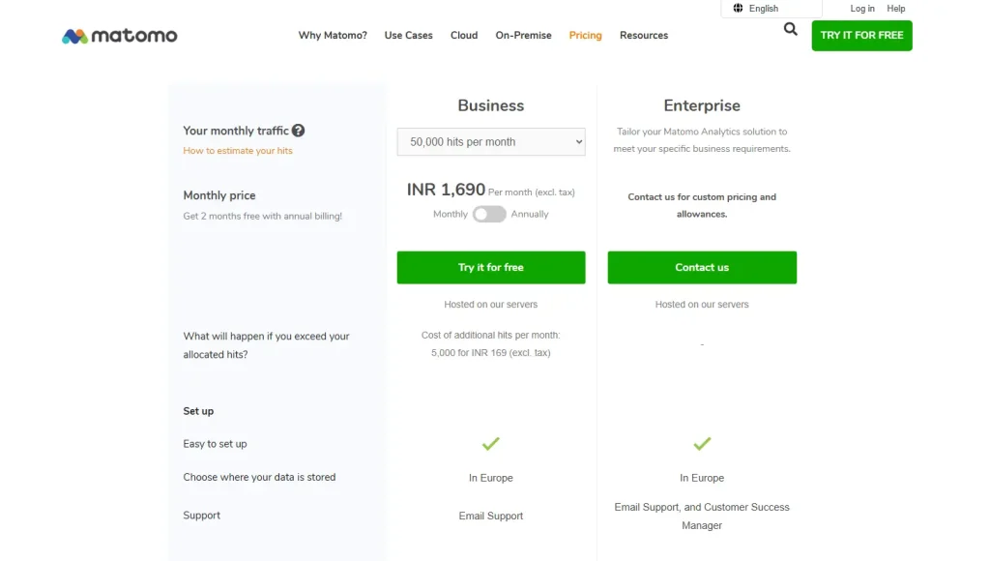Screen dimensions: 990x561
Task: Click Log in at the top right
Action: point(861,8)
